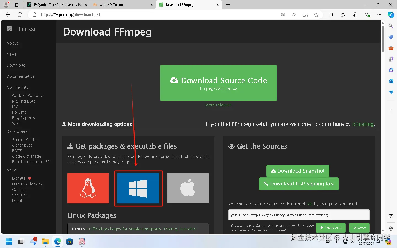
Task: Click Download Source Code button
Action: (x=218, y=83)
